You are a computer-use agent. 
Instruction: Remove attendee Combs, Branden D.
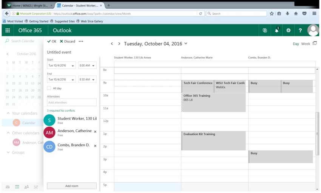click(95, 146)
